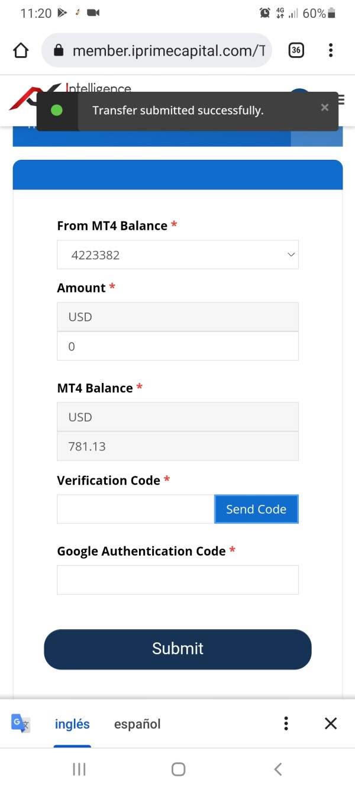Image resolution: width=355 pixels, height=789 pixels.
Task: Tap the Google Translate icon
Action: [x=21, y=723]
